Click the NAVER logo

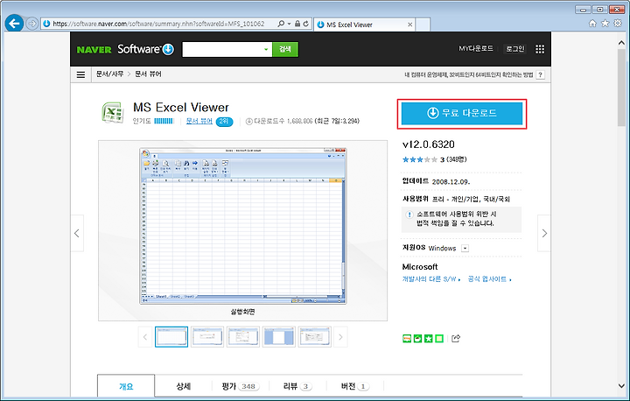tap(94, 50)
